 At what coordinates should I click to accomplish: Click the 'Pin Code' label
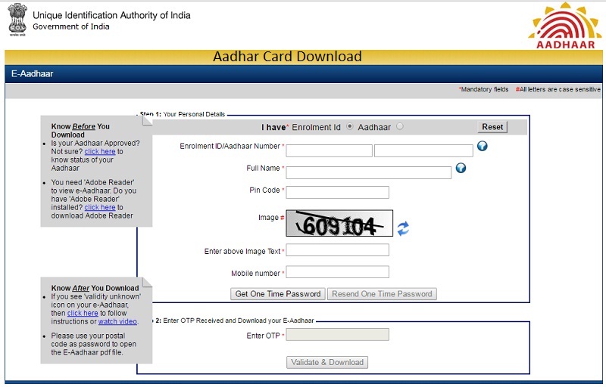(x=264, y=190)
